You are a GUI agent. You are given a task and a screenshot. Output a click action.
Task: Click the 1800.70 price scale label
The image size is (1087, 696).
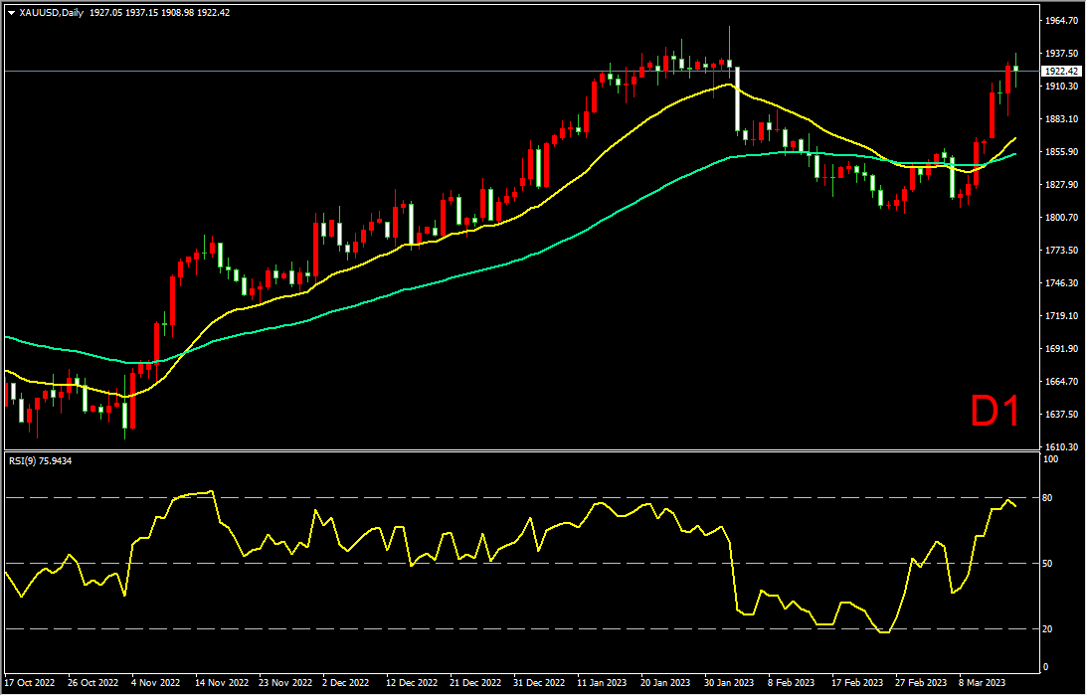1061,217
